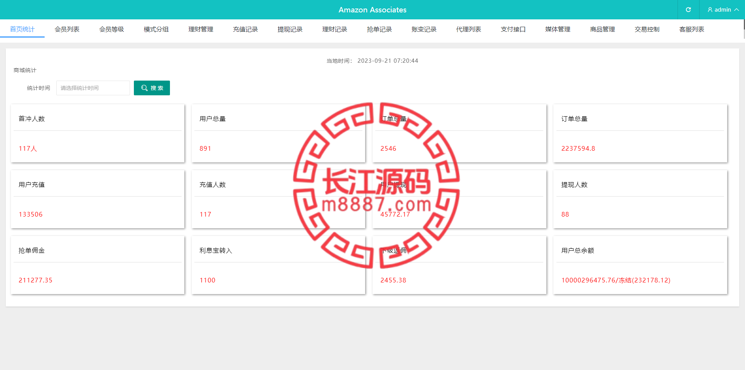Open the 会员列表 tab

point(67,29)
